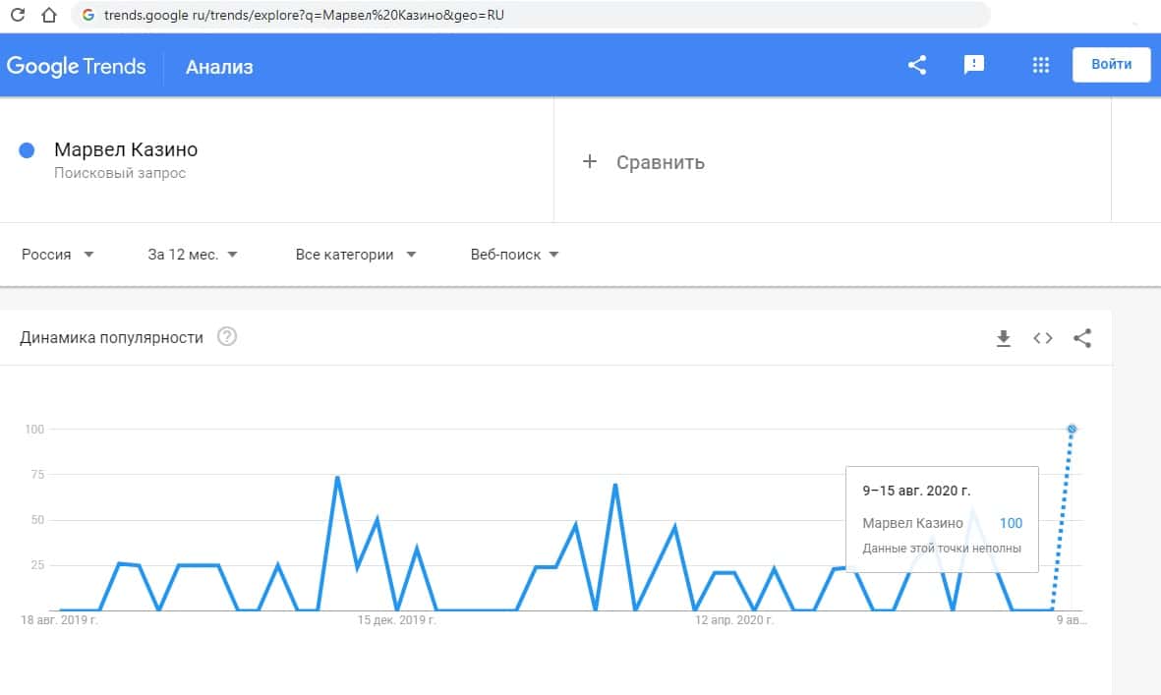The image size is (1161, 695).
Task: Open the За 12 мес. period dropdown
Action: click(193, 255)
